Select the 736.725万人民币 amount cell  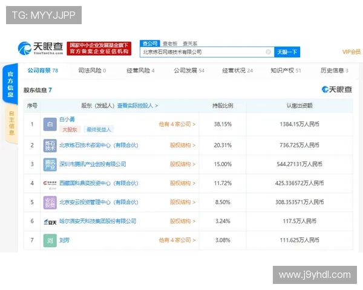pyautogui.click(x=299, y=145)
